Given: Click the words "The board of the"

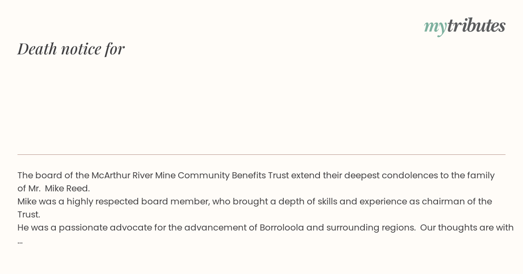Looking at the screenshot, I should pos(53,175).
